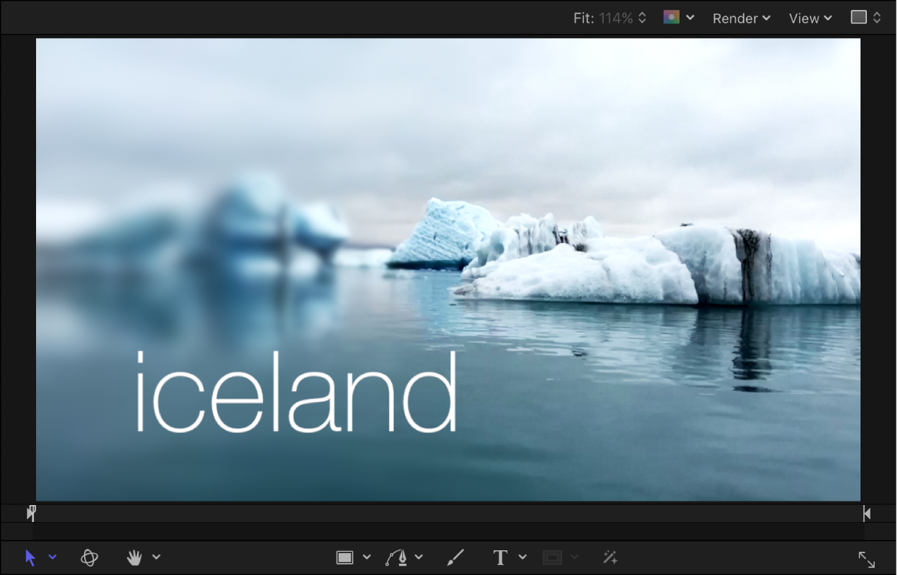This screenshot has height=575, width=898.
Task: Click the Adjust Item sparkle tool
Action: [610, 557]
